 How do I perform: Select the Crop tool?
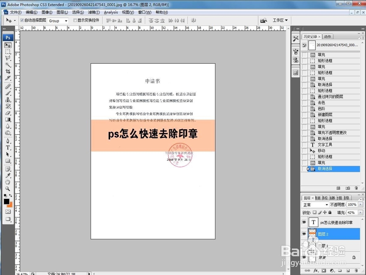(8, 71)
